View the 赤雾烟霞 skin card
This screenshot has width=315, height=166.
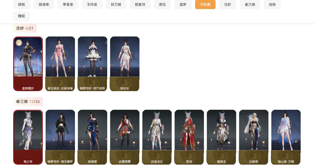pyautogui.click(x=125, y=137)
